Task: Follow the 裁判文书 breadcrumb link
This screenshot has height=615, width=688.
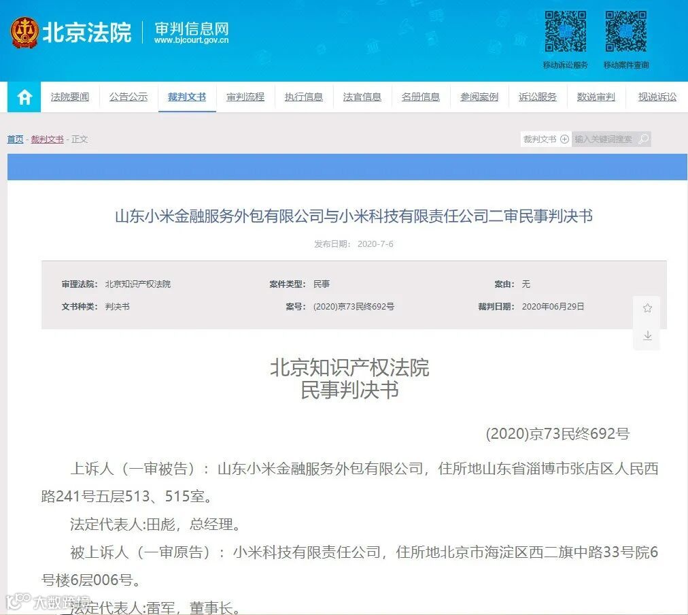Action: [47, 139]
